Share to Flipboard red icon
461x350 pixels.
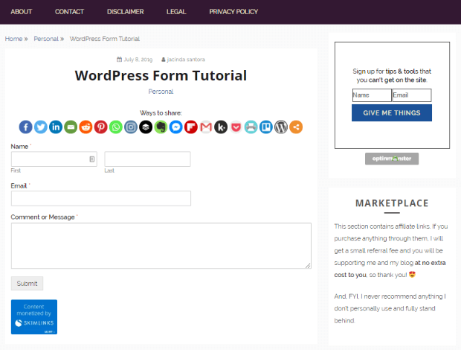191,127
